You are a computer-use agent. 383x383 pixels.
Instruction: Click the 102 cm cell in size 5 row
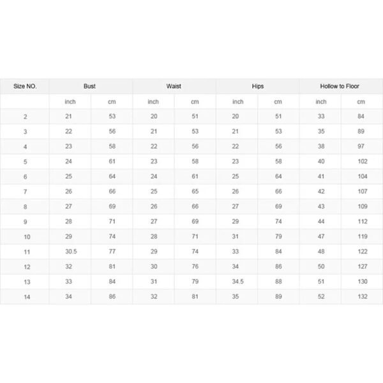click(x=363, y=161)
